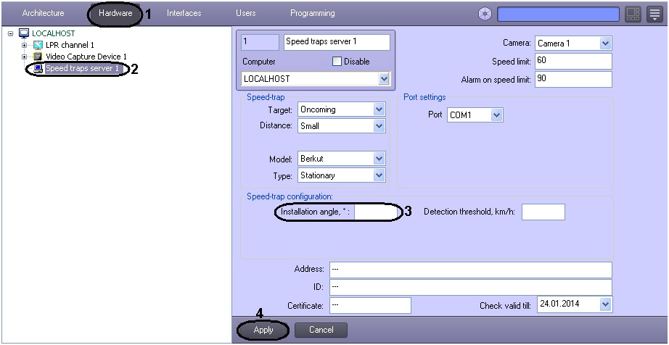Select the LOCALHOST computer icon in tree
The height and width of the screenshot is (345, 669).
(x=23, y=33)
